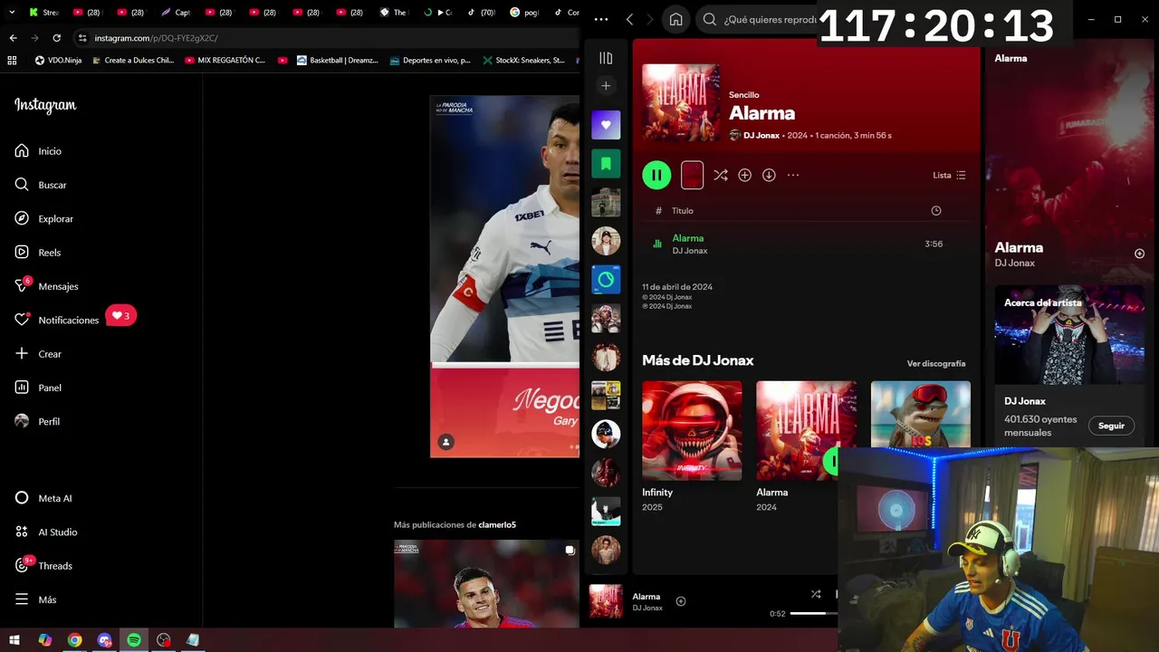Open Inicio in Instagram sidebar

point(38,151)
